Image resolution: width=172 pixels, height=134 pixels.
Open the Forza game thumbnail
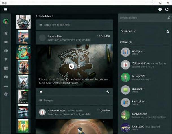tap(23, 97)
